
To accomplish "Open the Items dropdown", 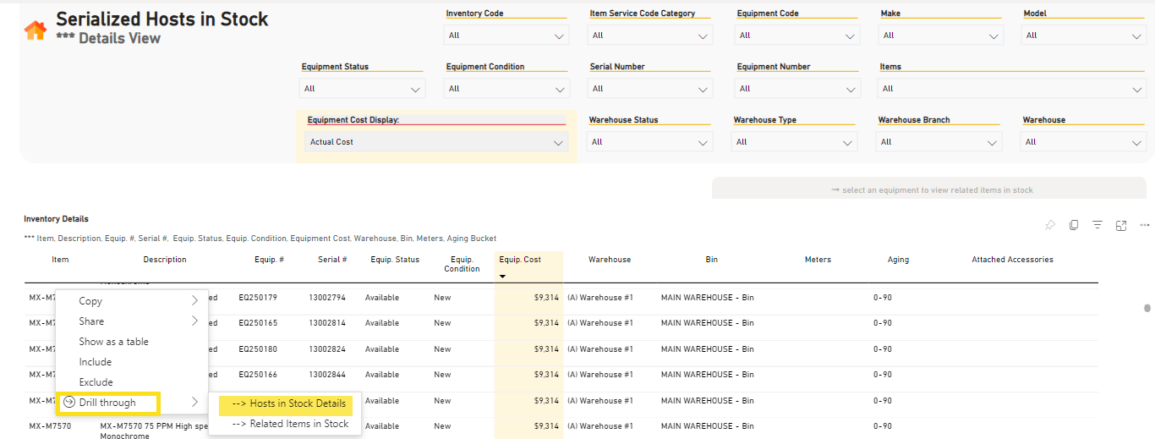I will tap(1013, 89).
